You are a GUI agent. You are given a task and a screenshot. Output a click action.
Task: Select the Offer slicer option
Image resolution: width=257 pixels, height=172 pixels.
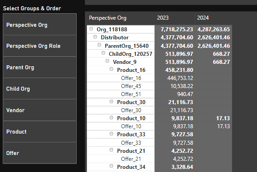[40, 153]
